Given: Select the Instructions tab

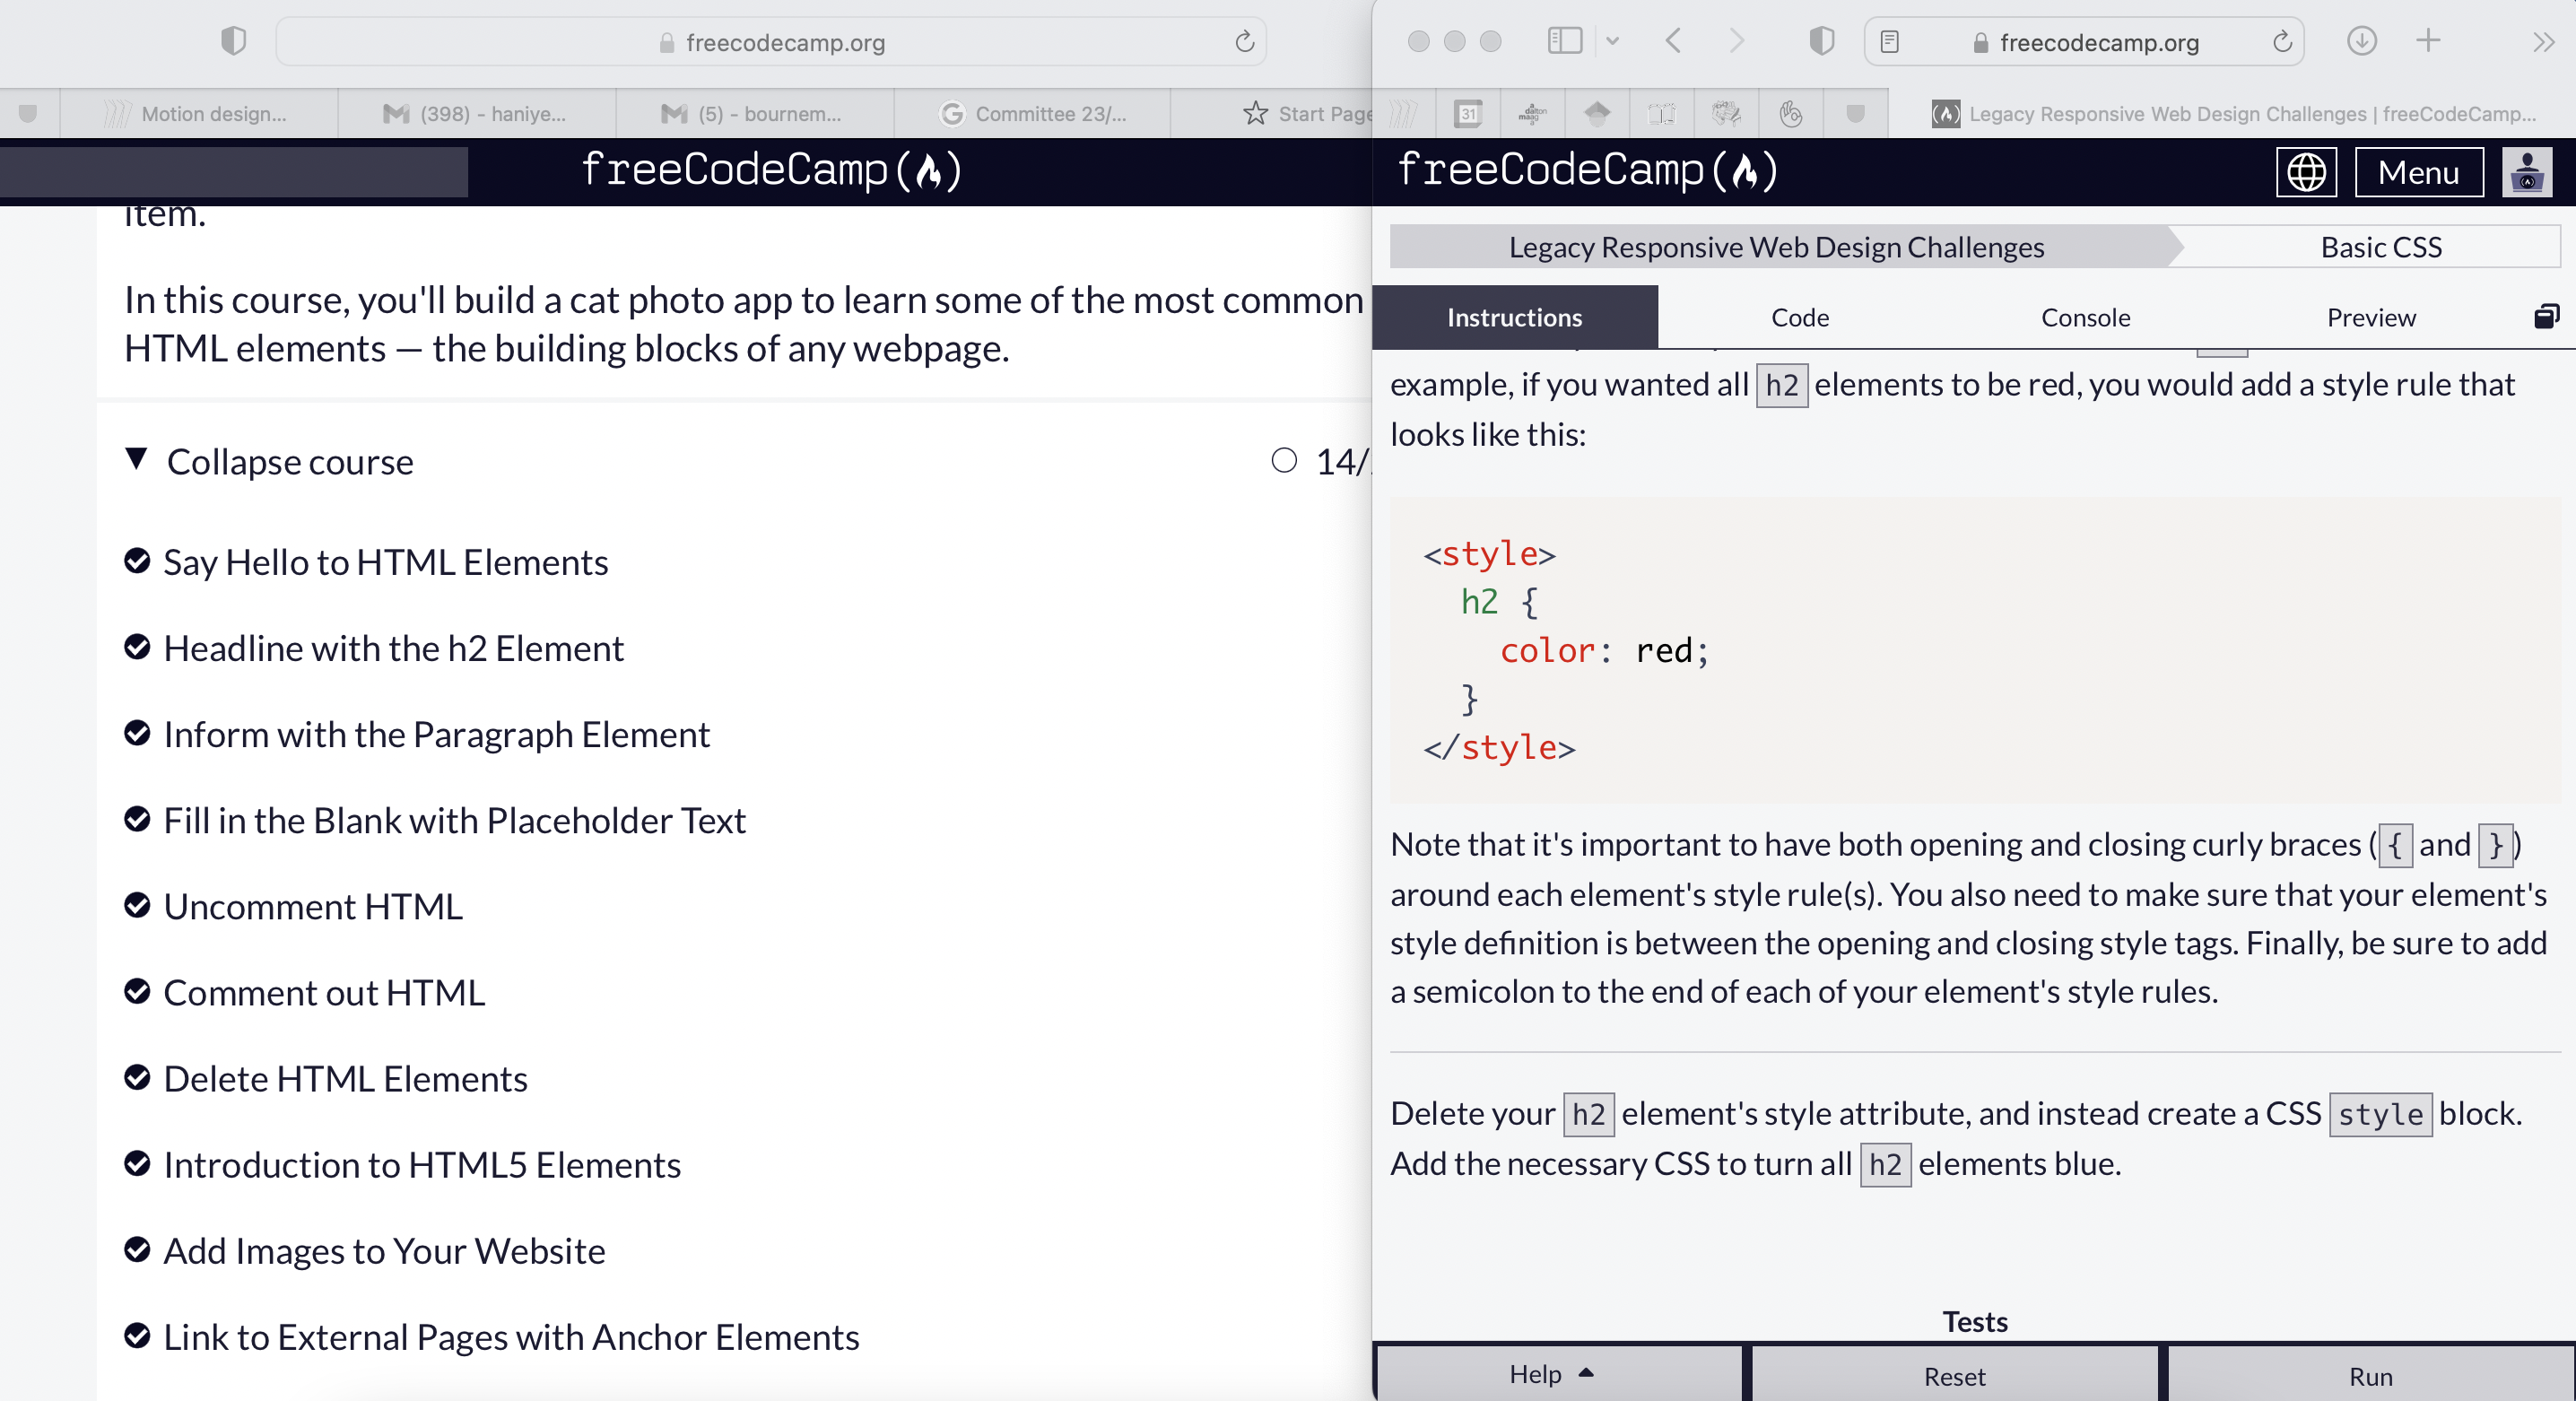Looking at the screenshot, I should [1514, 317].
